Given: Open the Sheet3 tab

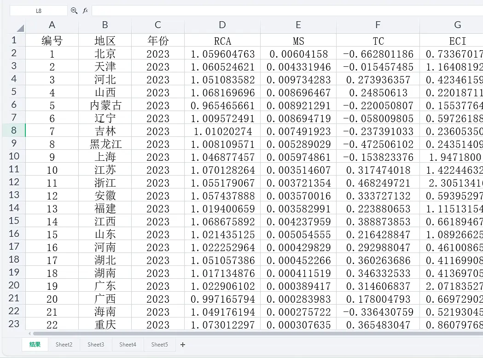Looking at the screenshot, I should (x=96, y=344).
